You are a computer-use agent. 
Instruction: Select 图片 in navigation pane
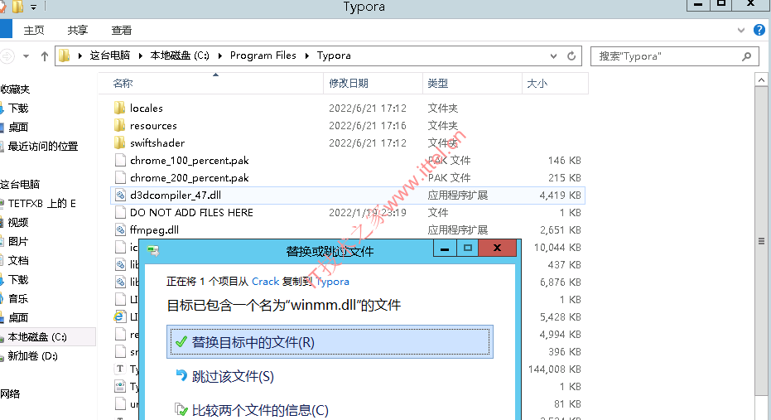point(18,241)
